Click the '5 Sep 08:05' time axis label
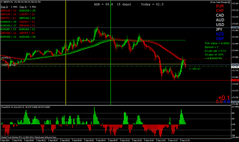Viewport: 239px width, 142px height. pyautogui.click(x=29, y=140)
